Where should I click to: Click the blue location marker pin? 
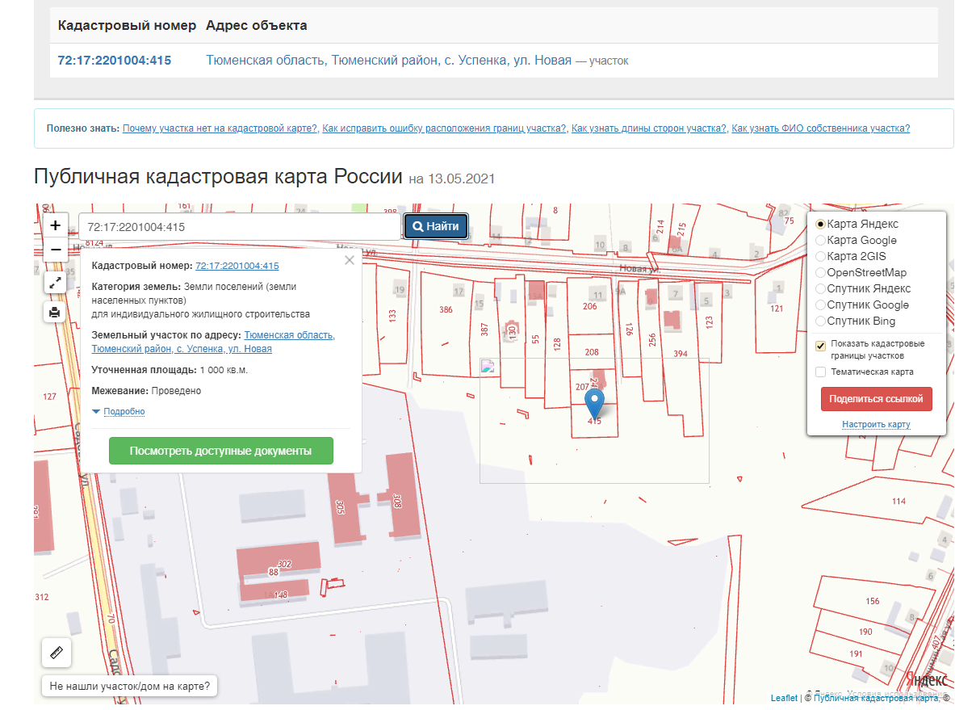[x=594, y=403]
